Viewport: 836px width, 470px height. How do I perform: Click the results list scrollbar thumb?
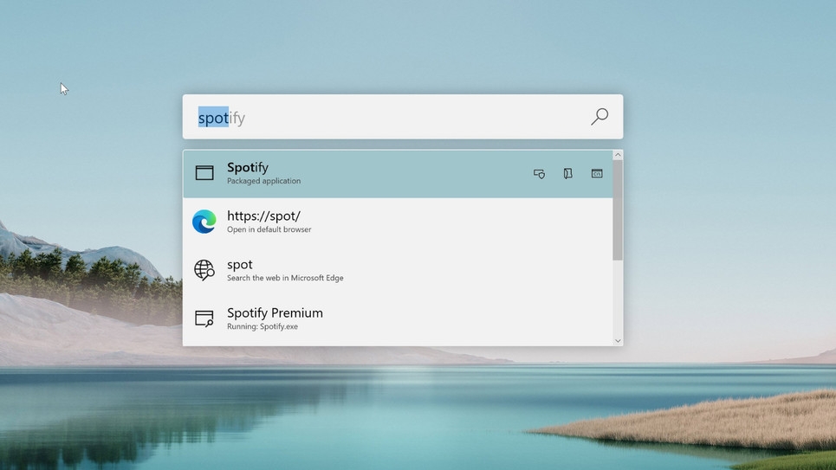(618, 210)
